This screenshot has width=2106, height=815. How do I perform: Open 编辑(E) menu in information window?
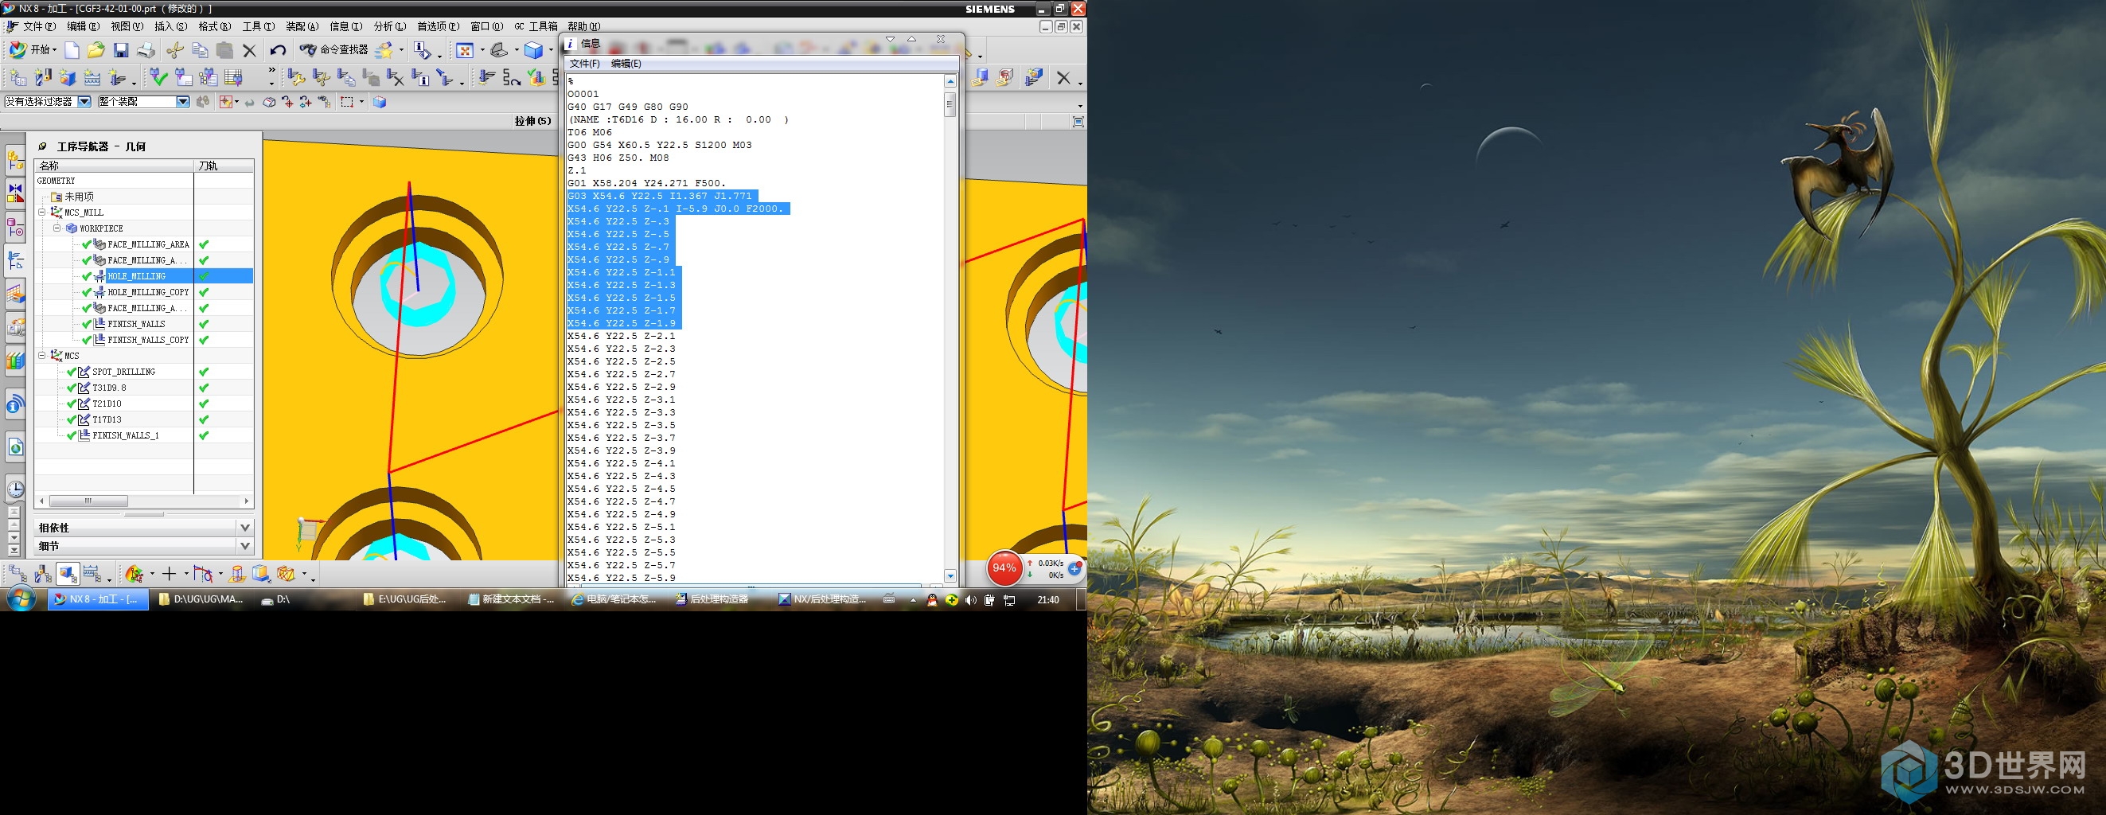pos(626,64)
